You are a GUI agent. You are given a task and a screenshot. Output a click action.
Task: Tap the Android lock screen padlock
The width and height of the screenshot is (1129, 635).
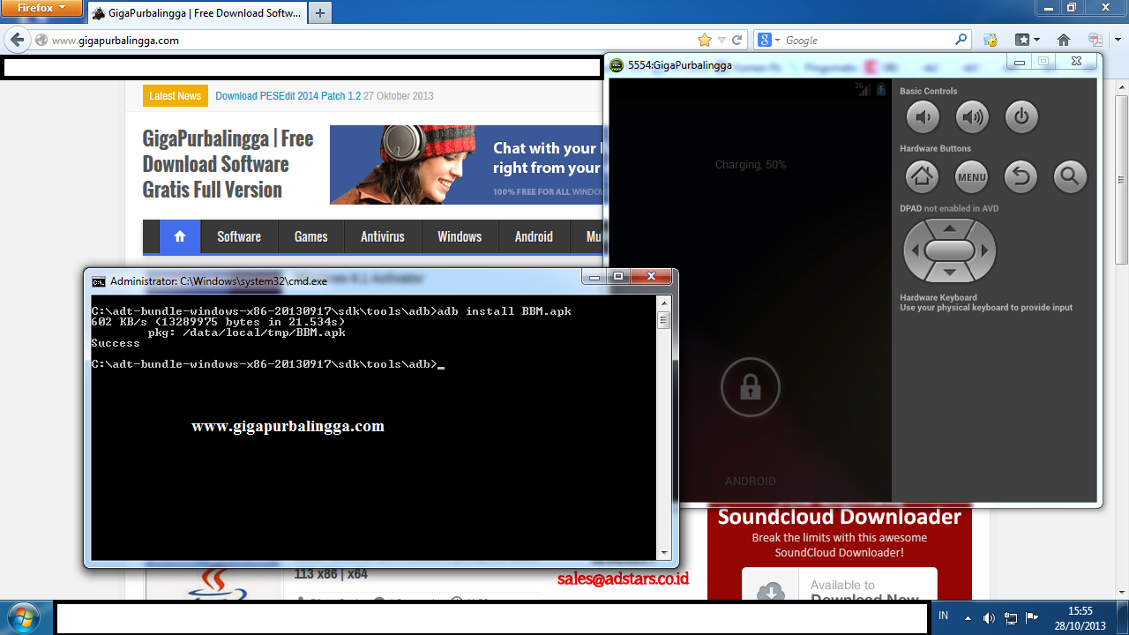[751, 386]
